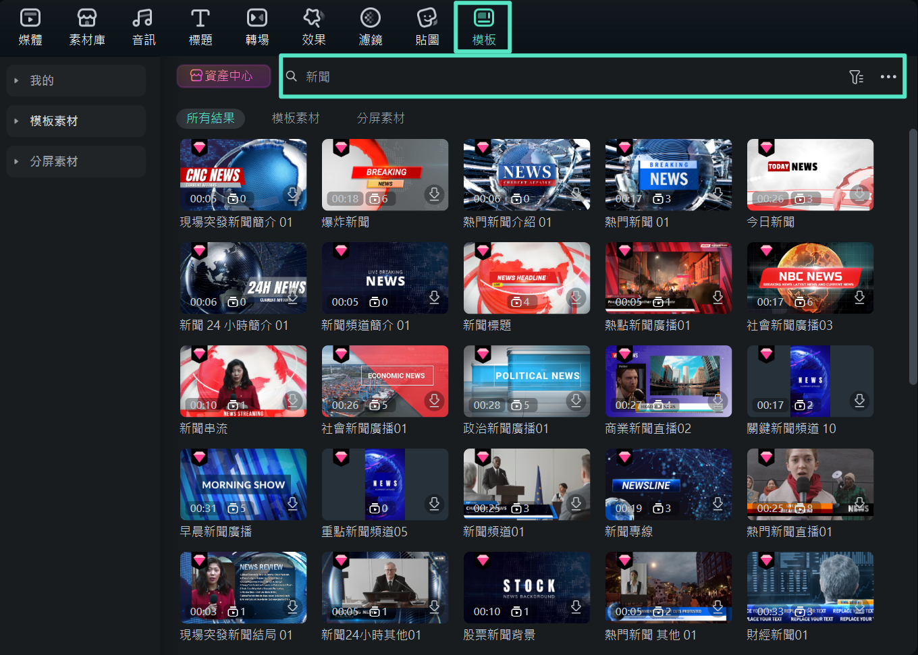This screenshot has height=655, width=918.
Task: Switch to the 分屏素材 results tab
Action: (381, 118)
